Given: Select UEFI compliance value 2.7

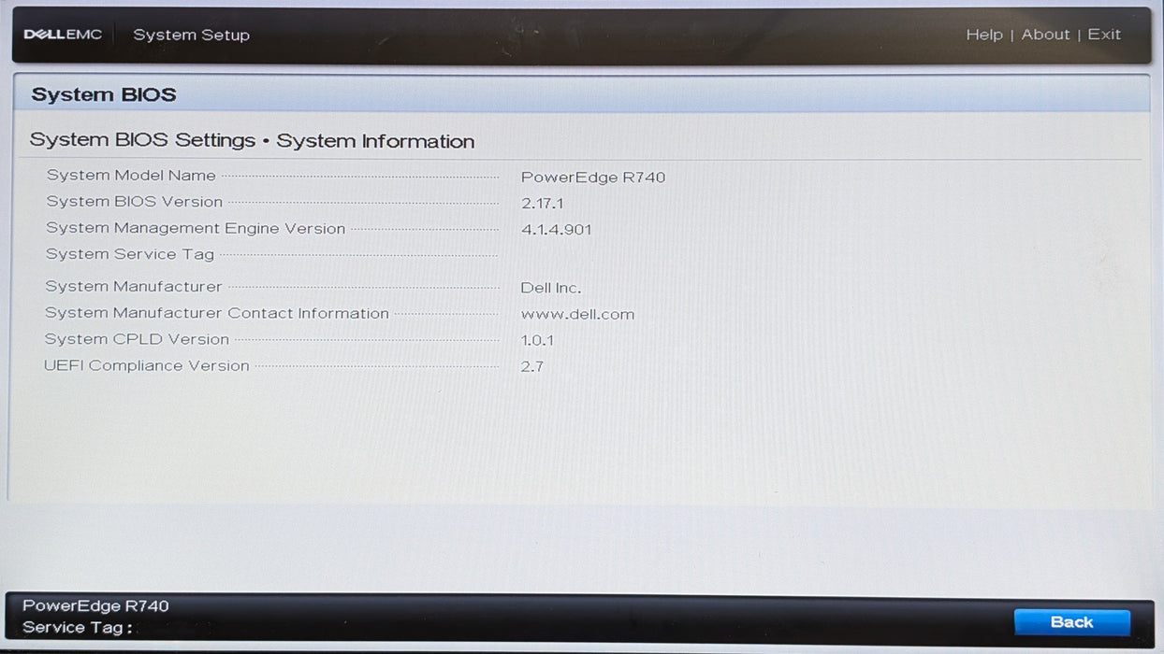Looking at the screenshot, I should click(x=532, y=367).
